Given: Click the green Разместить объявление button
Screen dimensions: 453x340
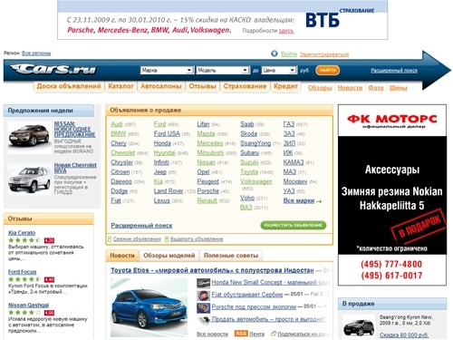Looking at the screenshot, I should coord(294,225).
